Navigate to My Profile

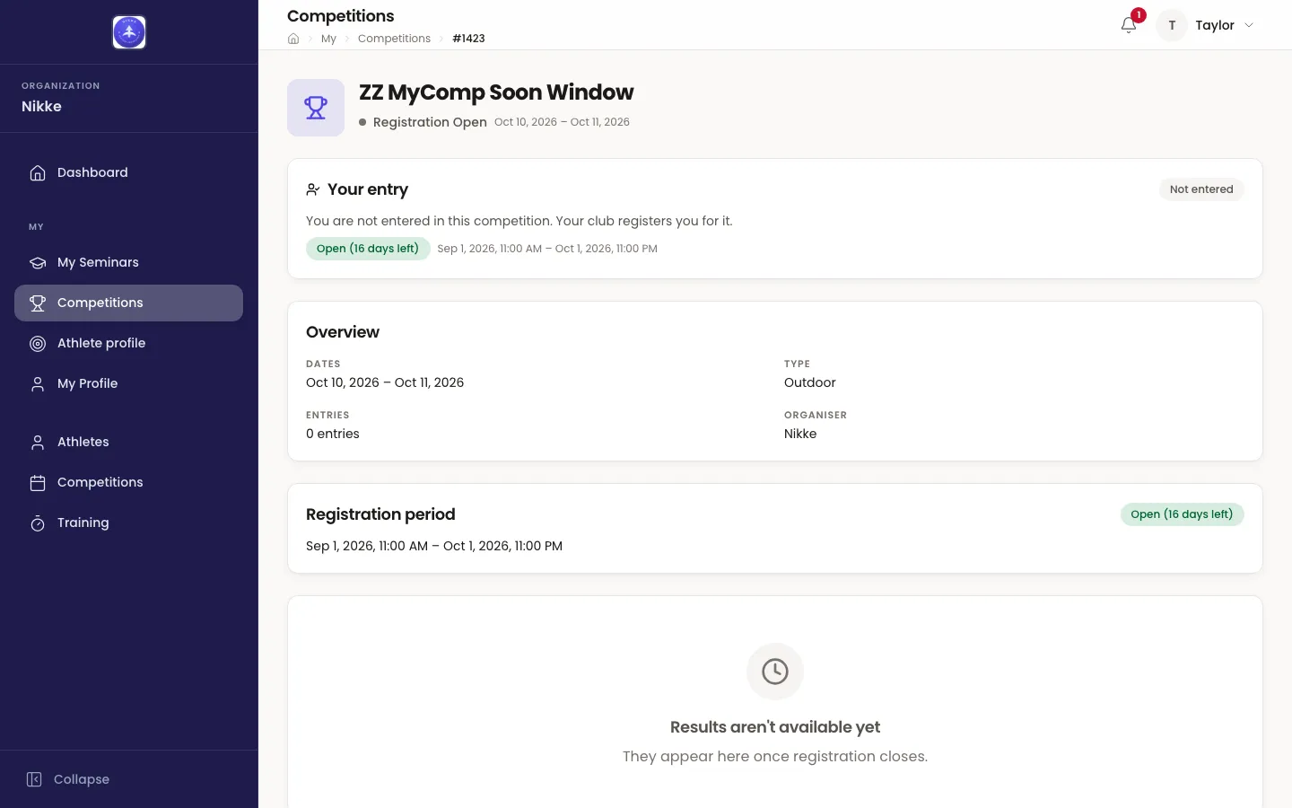pos(128,383)
